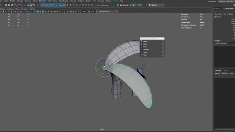Open the Surfaces menu

click(x=81, y=1)
